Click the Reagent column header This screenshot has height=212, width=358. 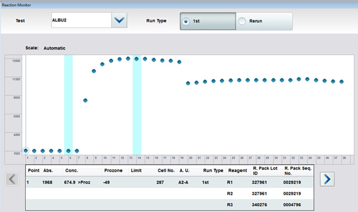pyautogui.click(x=238, y=171)
